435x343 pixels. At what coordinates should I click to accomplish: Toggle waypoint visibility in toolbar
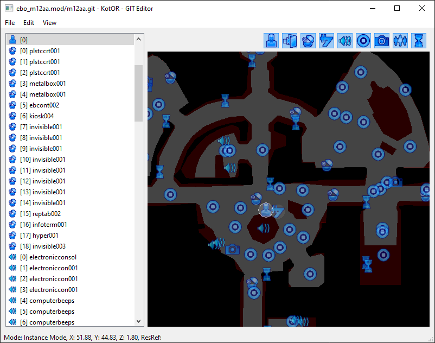(x=363, y=41)
